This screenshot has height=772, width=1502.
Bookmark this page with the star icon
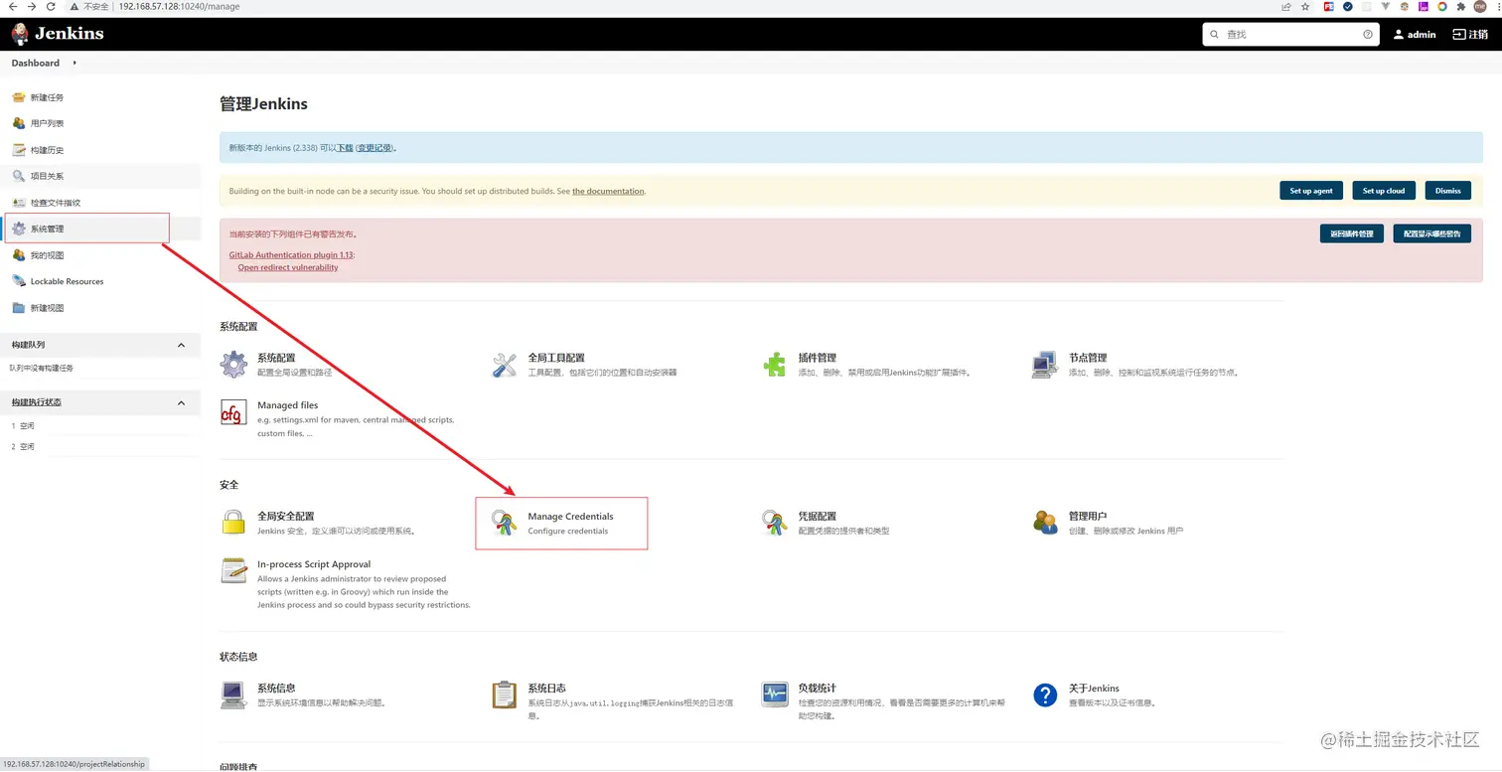click(1305, 6)
